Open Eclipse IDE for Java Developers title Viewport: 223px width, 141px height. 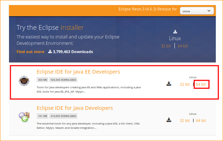pyautogui.click(x=75, y=108)
